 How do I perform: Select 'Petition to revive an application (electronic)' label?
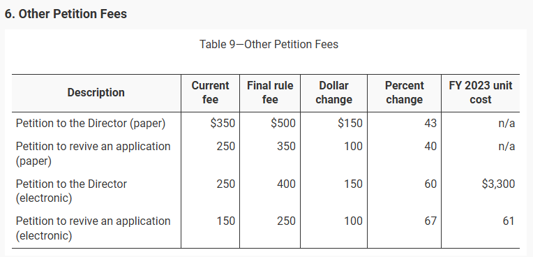93,228
